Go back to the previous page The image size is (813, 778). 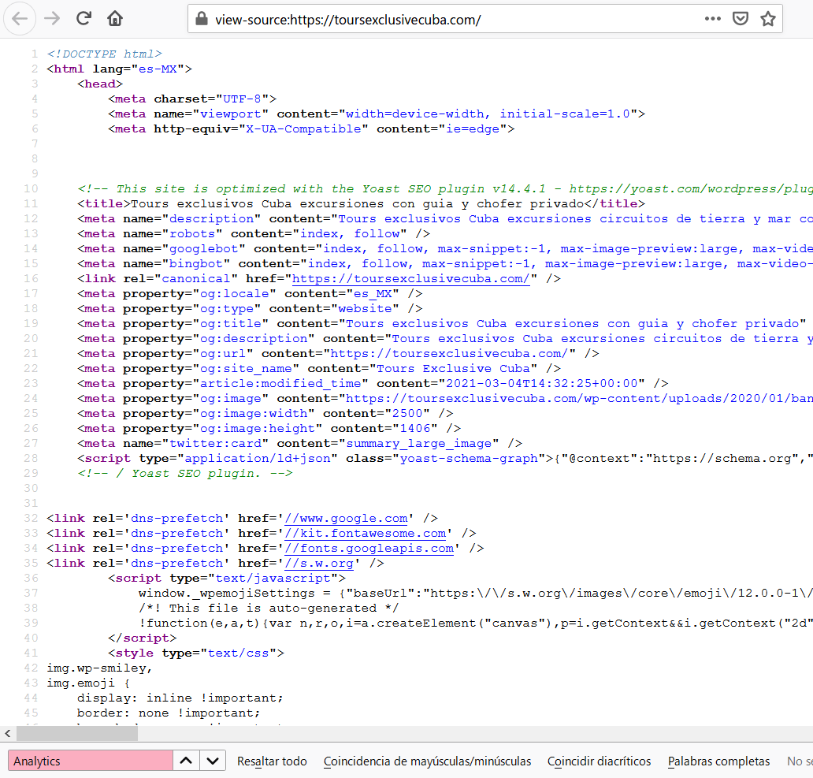click(x=20, y=19)
